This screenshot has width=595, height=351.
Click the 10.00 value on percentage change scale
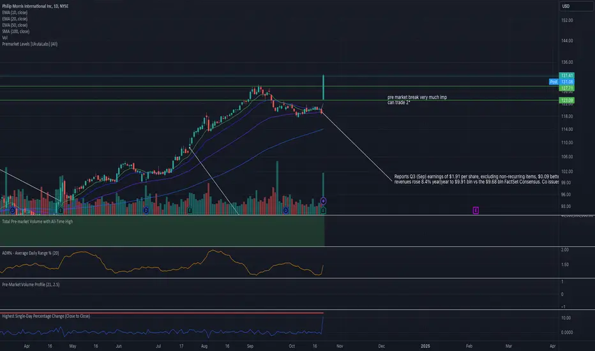566,318
